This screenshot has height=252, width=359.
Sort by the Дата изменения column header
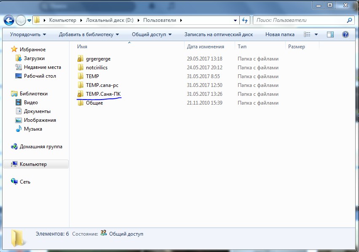click(x=206, y=47)
